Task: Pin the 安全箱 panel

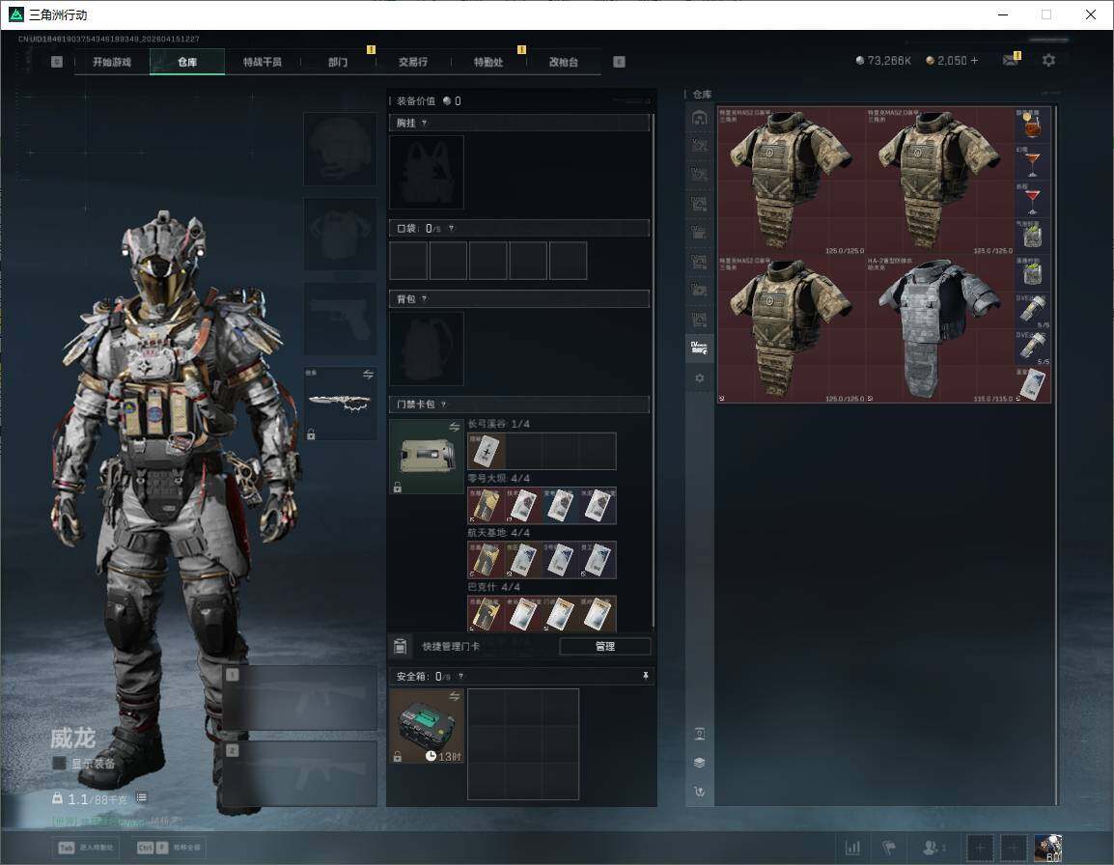Action: [645, 676]
